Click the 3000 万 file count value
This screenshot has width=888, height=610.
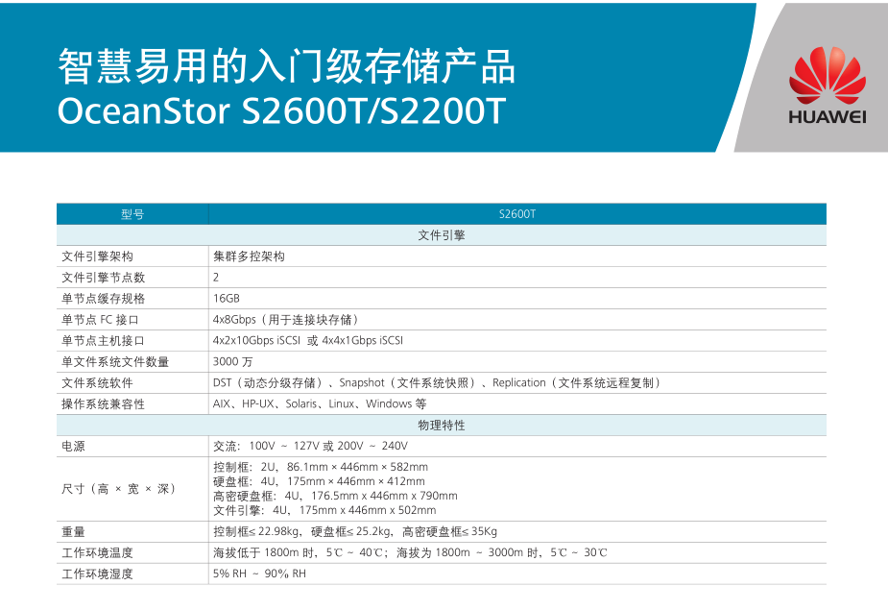(233, 362)
